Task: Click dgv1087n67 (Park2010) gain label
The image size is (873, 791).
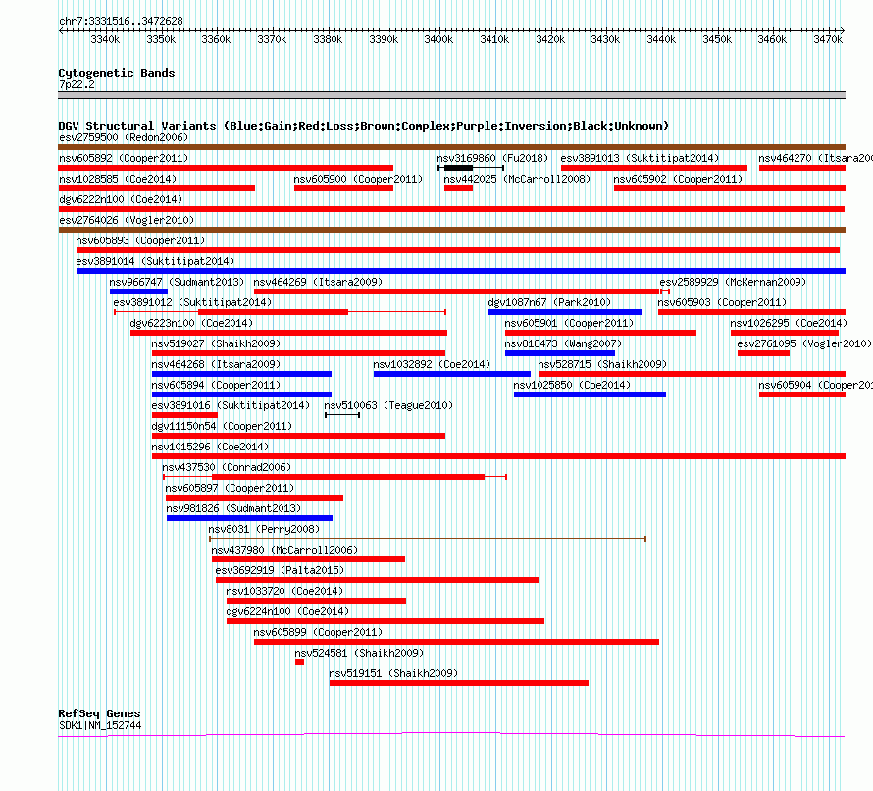Action: click(549, 302)
